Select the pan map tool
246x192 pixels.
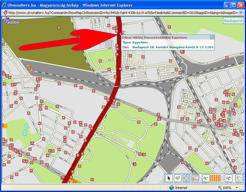tap(187, 178)
